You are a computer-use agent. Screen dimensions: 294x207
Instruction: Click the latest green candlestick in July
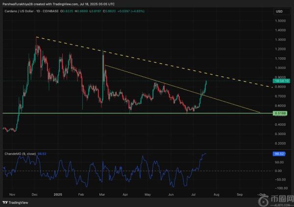(206, 86)
